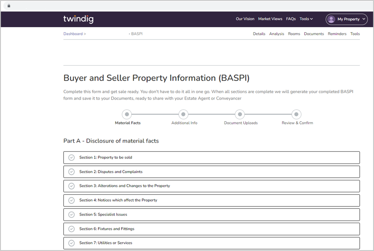Go back to Dashboard breadcrumb link
The width and height of the screenshot is (374, 251).
(73, 34)
